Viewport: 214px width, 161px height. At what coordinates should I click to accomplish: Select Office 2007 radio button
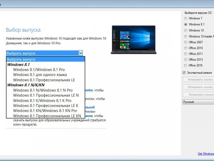[x=186, y=42]
